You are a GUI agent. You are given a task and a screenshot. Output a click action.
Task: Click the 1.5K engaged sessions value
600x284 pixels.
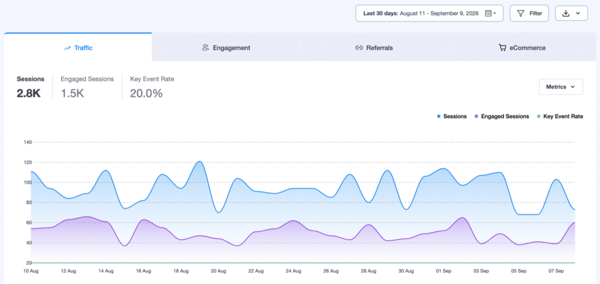pos(72,93)
